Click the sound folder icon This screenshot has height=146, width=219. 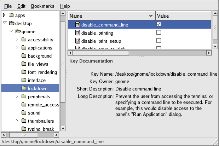(24, 113)
